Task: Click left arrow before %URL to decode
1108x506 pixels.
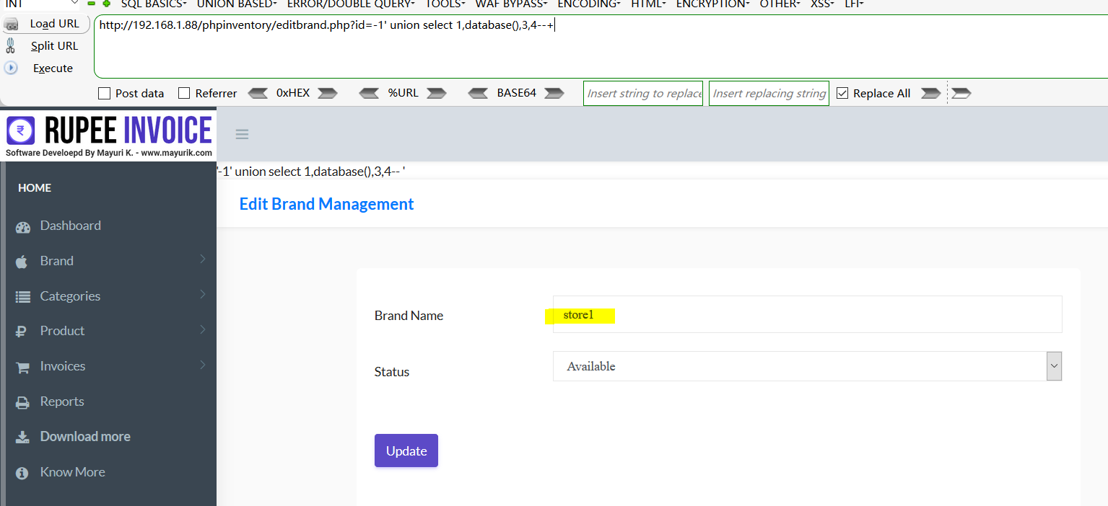Action: click(x=369, y=93)
